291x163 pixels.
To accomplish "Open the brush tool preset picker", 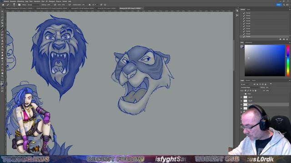I will click(x=8, y=5).
